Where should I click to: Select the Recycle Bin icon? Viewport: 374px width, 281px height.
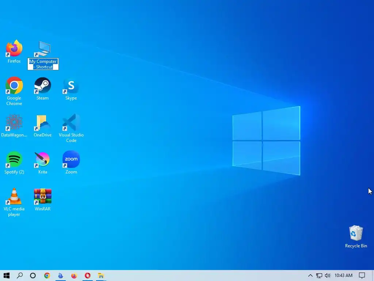point(356,233)
